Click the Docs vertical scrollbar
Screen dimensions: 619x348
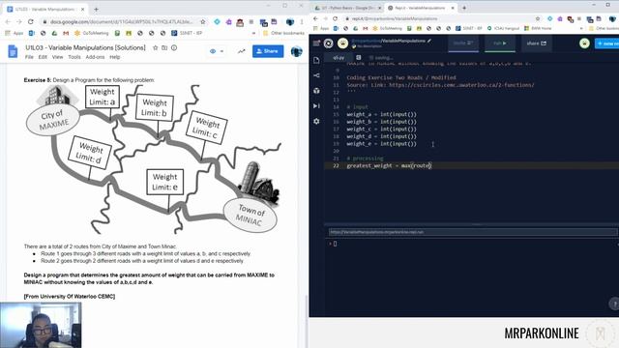pos(307,322)
